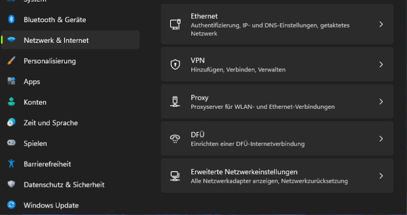This screenshot has width=407, height=215.
Task: Click the Zeit und Sprache globe icon
Action: pos(11,123)
